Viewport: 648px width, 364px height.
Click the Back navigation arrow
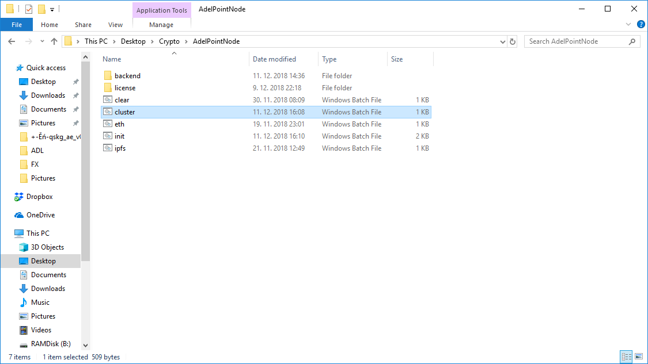pyautogui.click(x=12, y=41)
